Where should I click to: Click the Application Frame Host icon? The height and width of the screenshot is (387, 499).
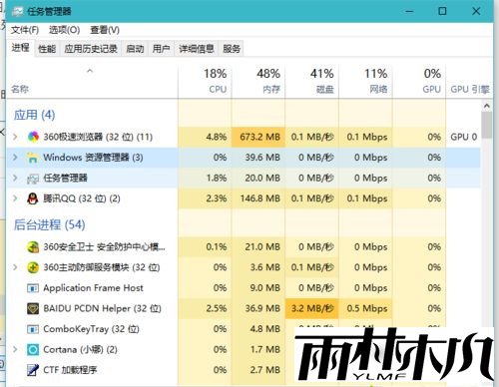coord(33,288)
